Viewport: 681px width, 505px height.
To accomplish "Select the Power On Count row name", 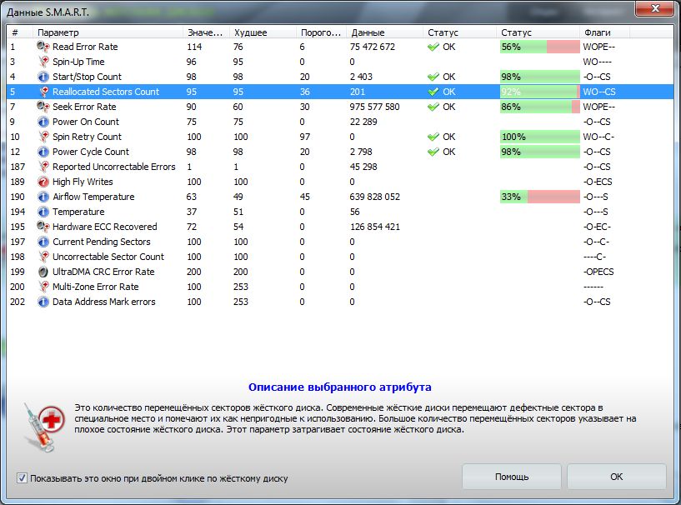I will coord(86,122).
